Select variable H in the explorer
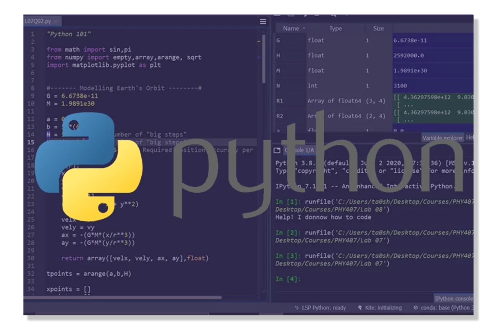 (x=278, y=56)
